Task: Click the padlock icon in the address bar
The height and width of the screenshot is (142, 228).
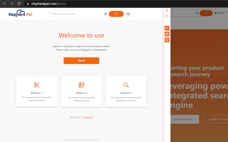Action: pos(28,4)
